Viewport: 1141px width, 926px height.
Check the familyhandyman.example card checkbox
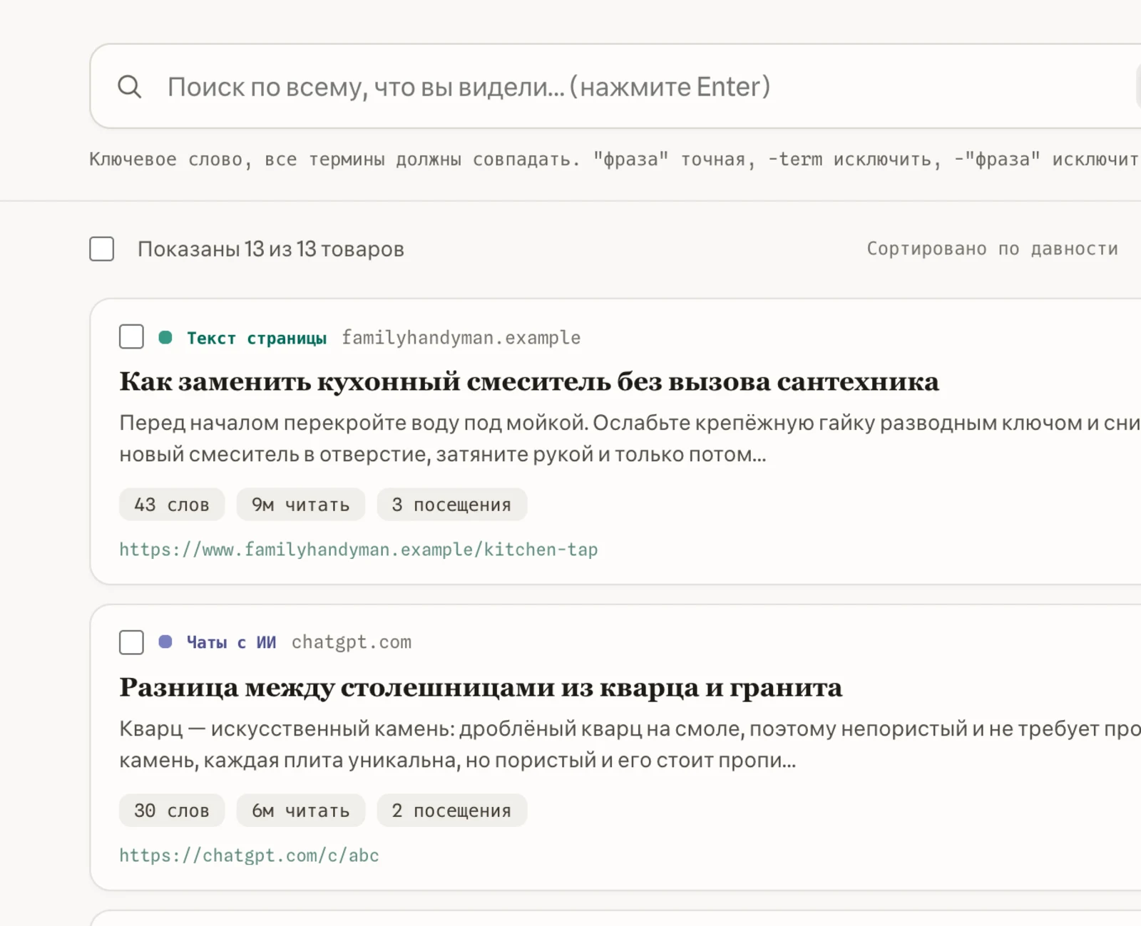click(131, 336)
